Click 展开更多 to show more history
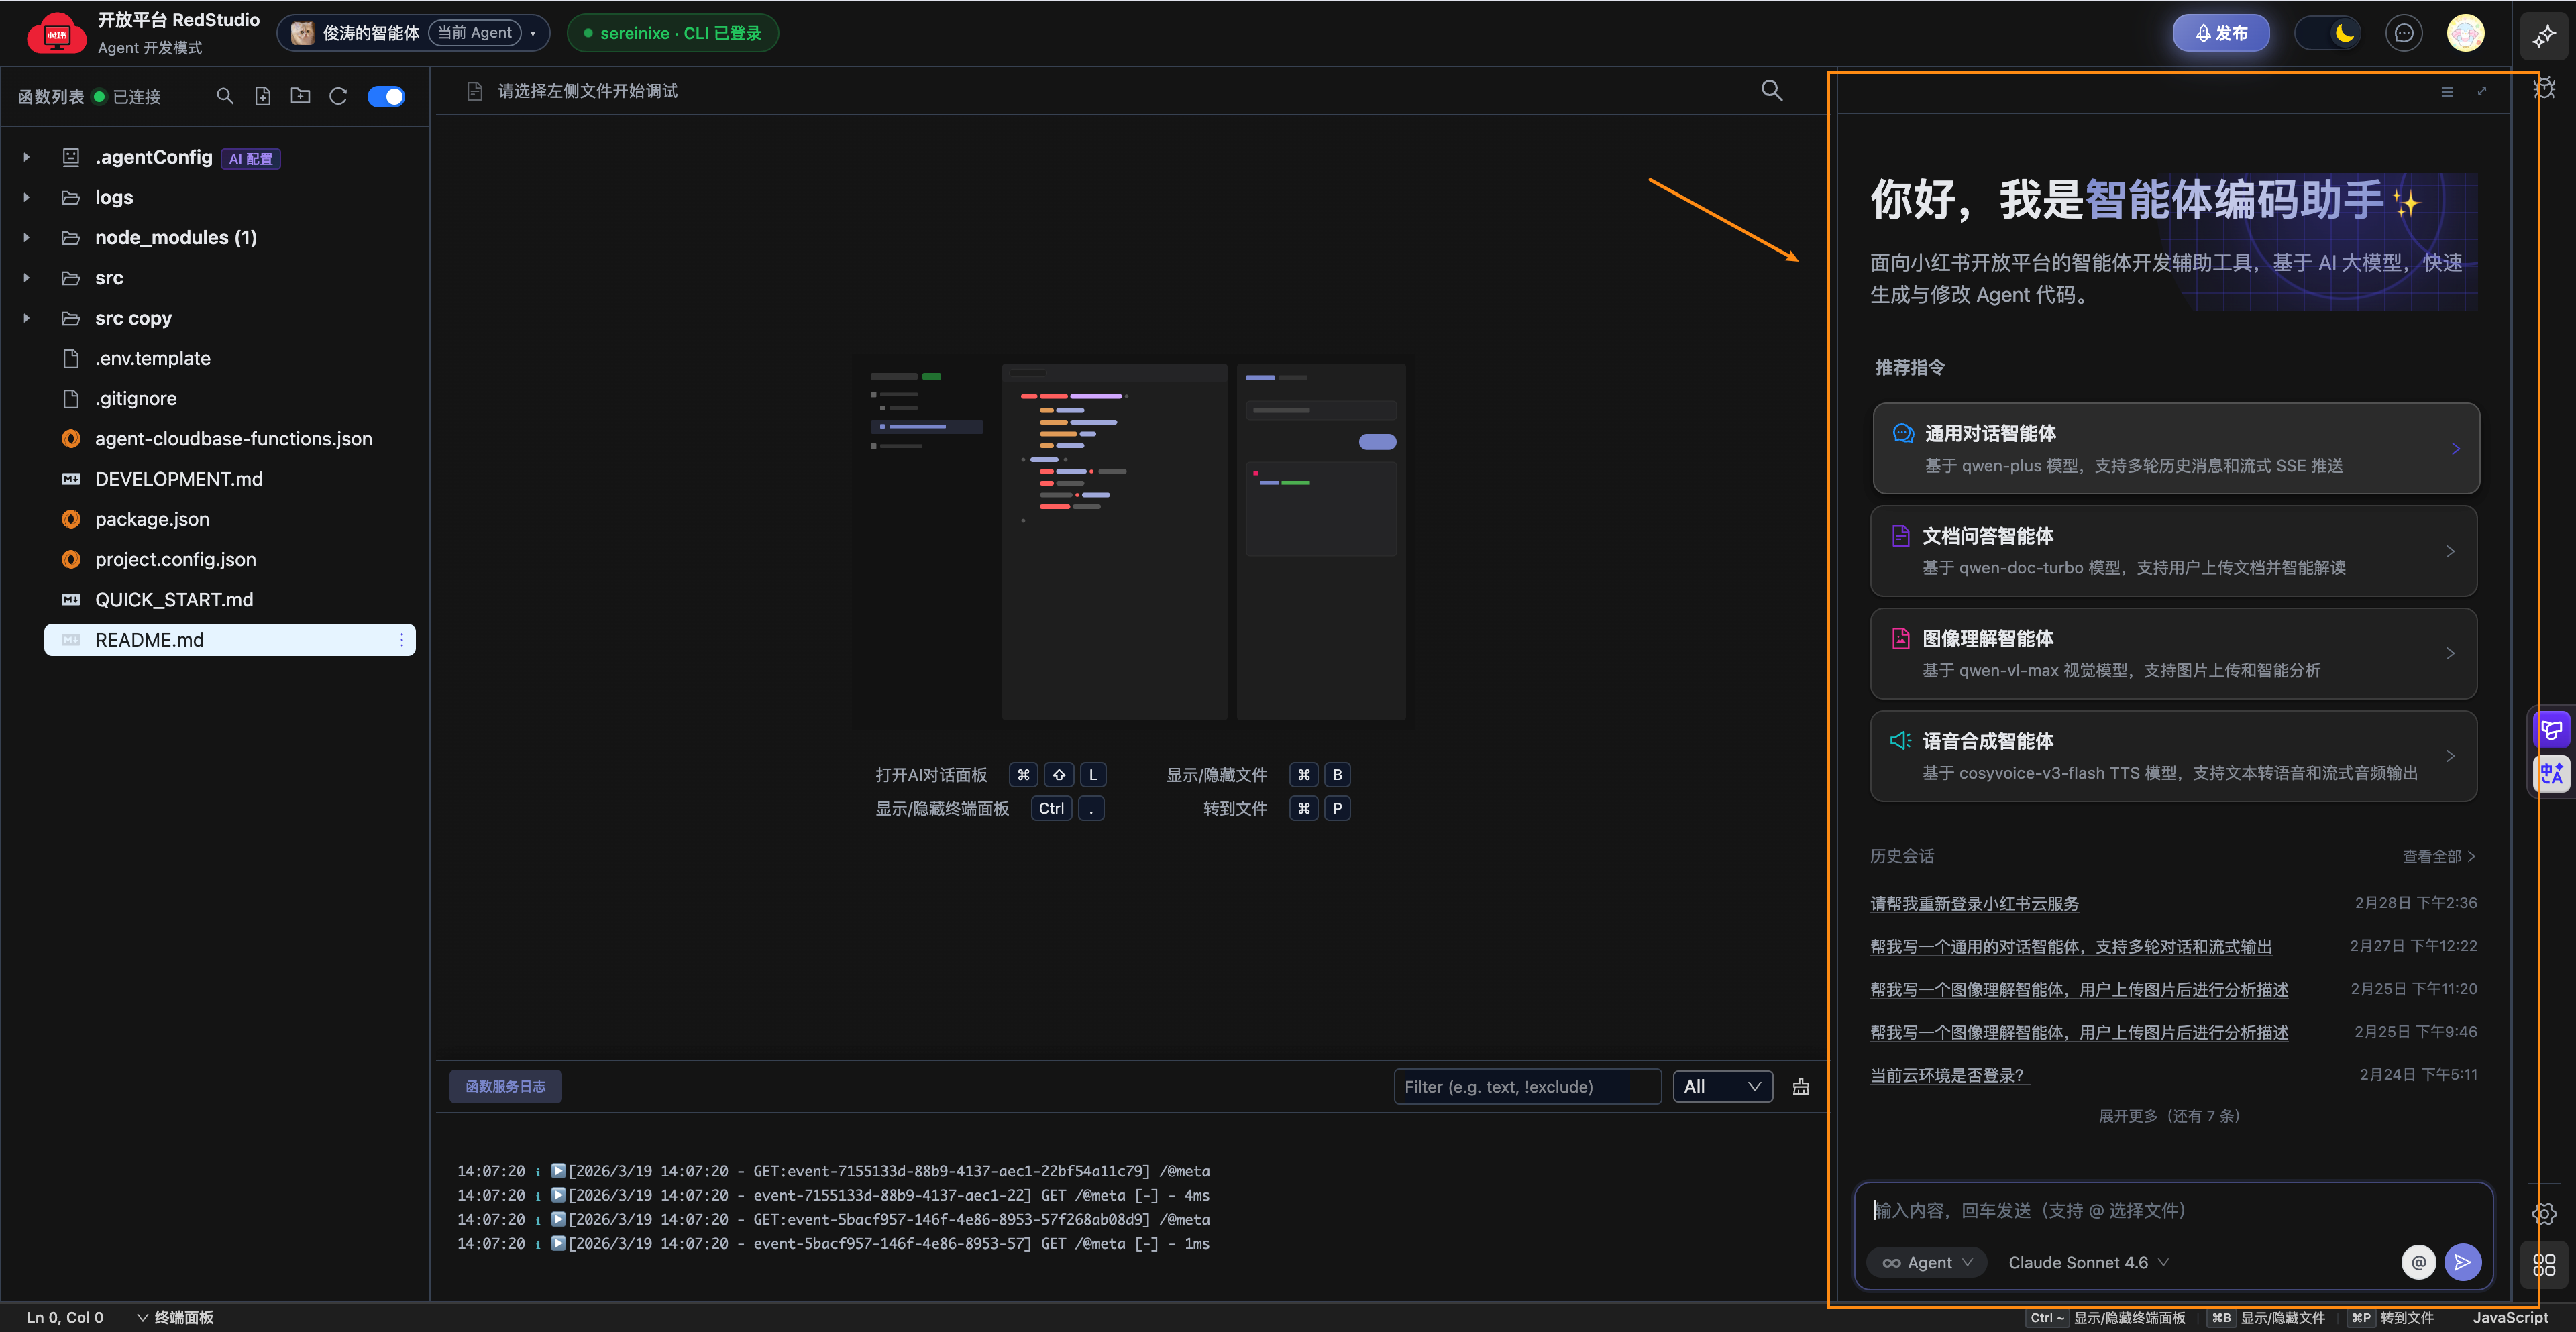Image resolution: width=2576 pixels, height=1332 pixels. point(2169,1116)
